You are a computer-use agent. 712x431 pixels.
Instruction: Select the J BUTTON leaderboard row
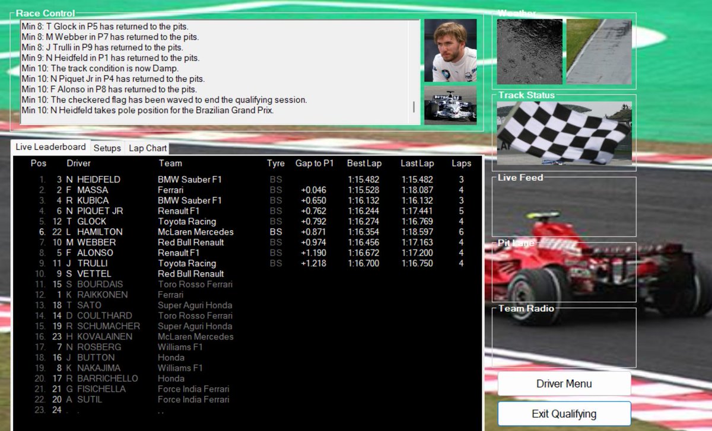(x=248, y=357)
